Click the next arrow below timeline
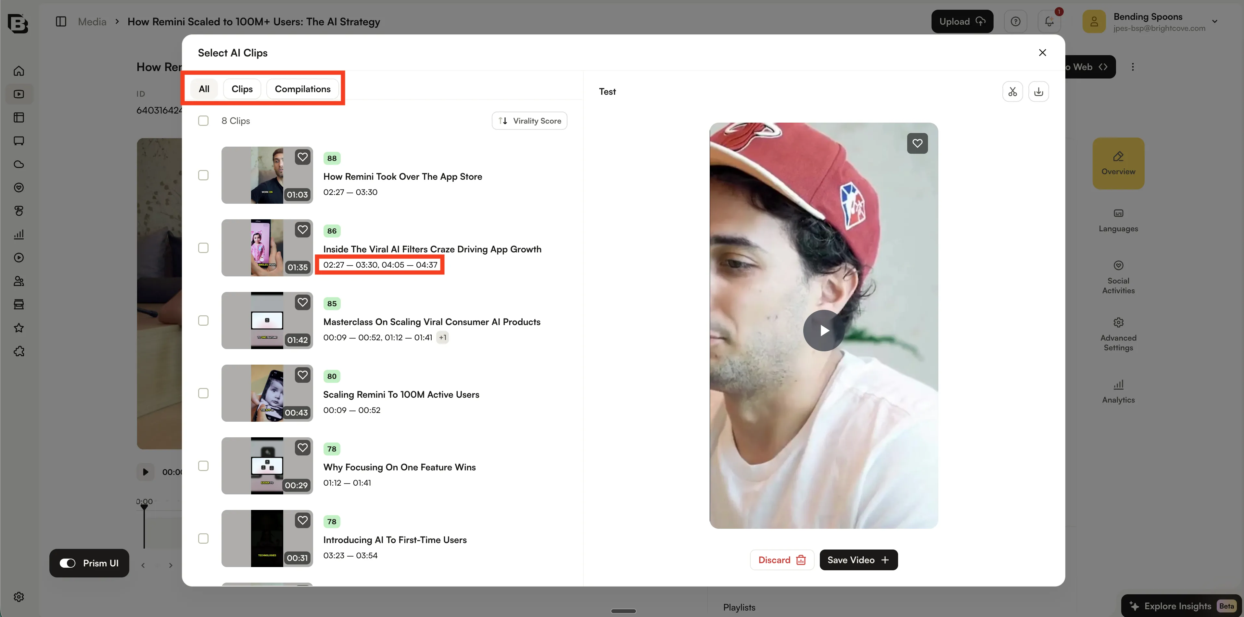The width and height of the screenshot is (1244, 617). point(171,565)
